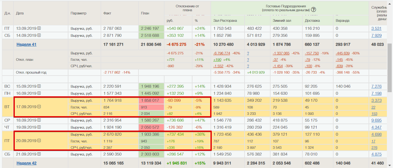This screenshot has height=168, width=393.
Task: Expand details for 15.09.2019
Action: 39,86
